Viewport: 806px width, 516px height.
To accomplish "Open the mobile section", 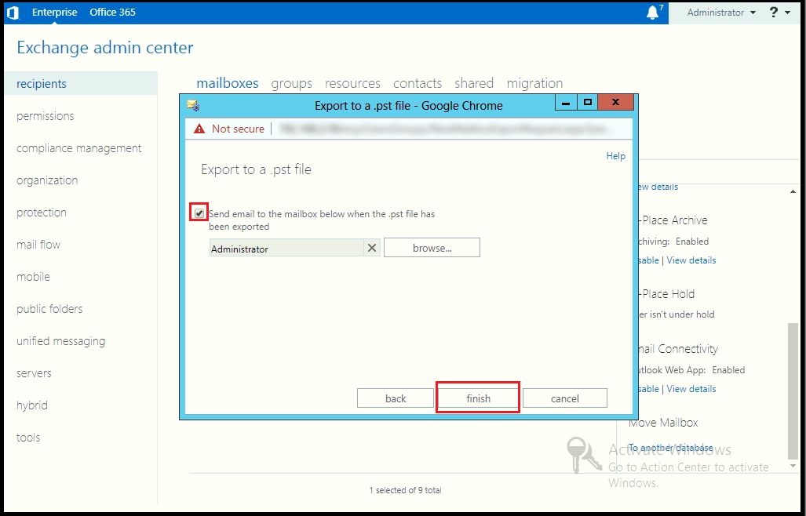I will click(33, 277).
